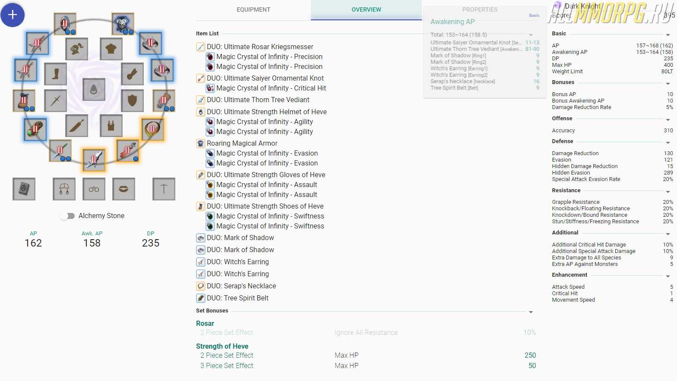The width and height of the screenshot is (677, 381).
Task: Switch to the Properties tab
Action: click(480, 9)
